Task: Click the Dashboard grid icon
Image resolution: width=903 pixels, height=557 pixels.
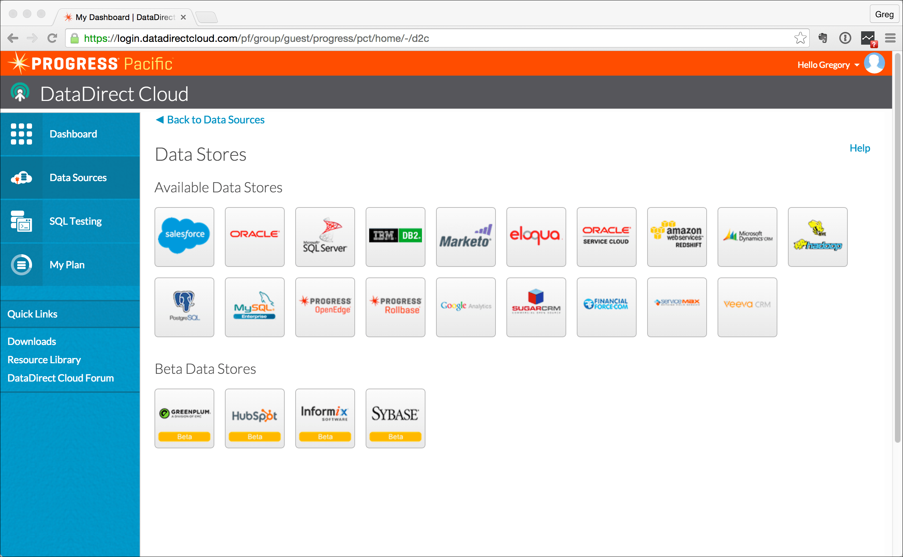Action: coord(21,134)
